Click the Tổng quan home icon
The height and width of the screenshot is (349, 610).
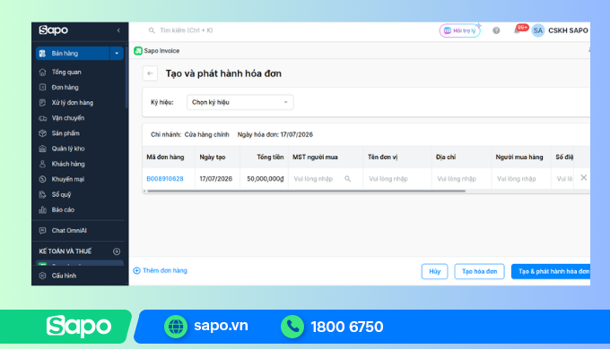point(43,72)
